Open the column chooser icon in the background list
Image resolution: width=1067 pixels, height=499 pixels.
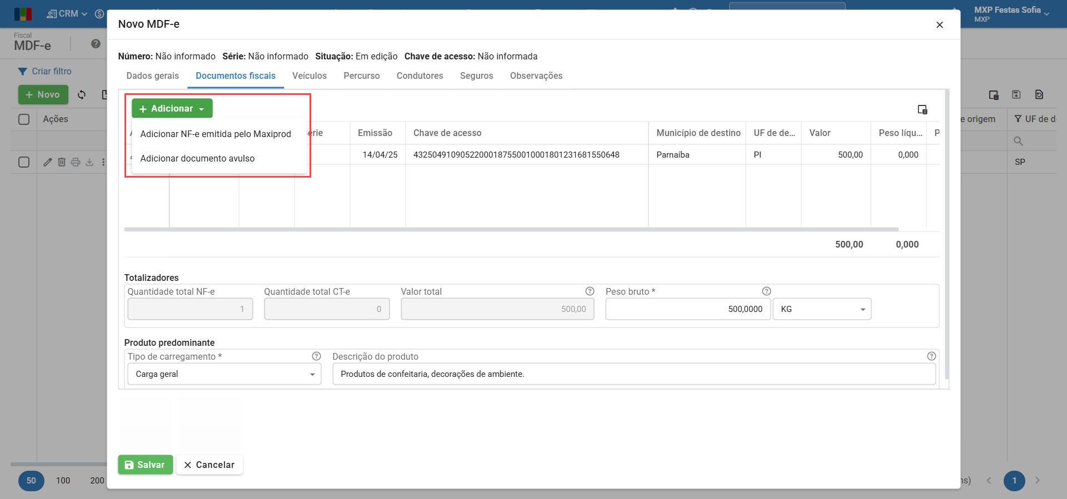994,95
